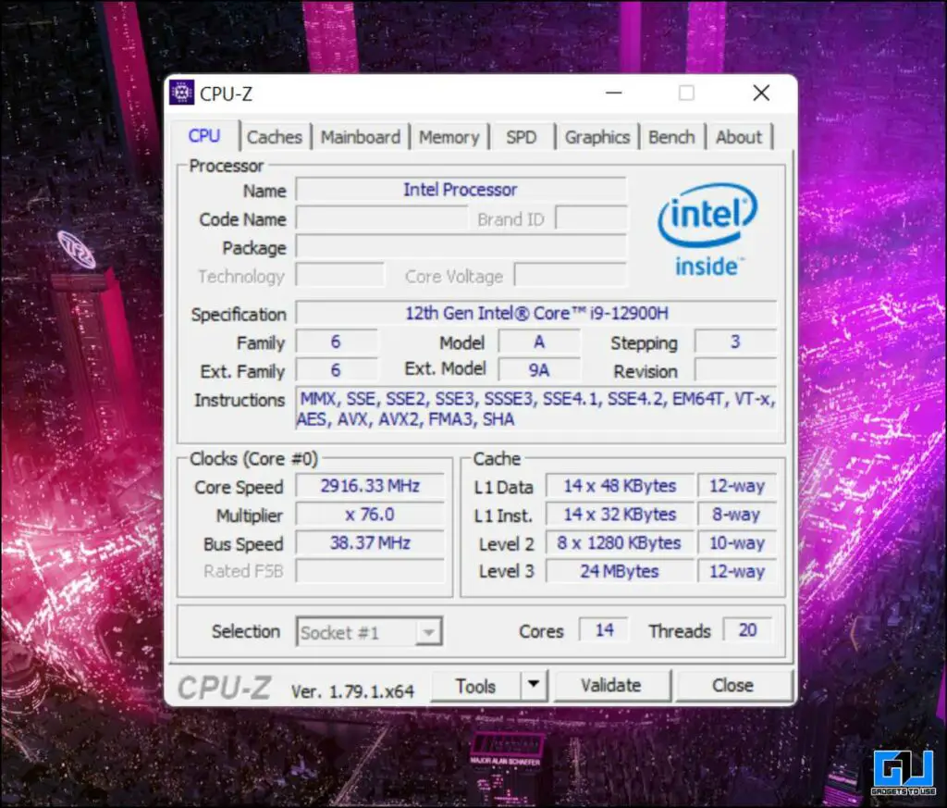Image resolution: width=947 pixels, height=808 pixels.
Task: Click the empty Revision field
Action: coord(735,369)
